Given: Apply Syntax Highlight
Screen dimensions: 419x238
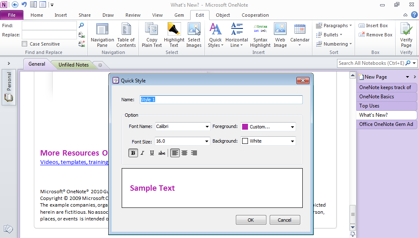Looking at the screenshot, I should (x=260, y=35).
